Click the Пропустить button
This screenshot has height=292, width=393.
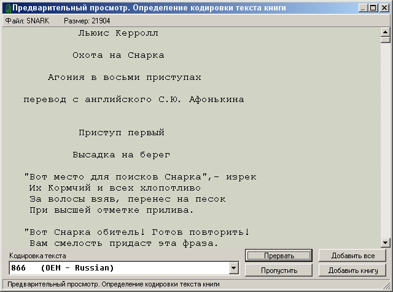click(x=279, y=270)
